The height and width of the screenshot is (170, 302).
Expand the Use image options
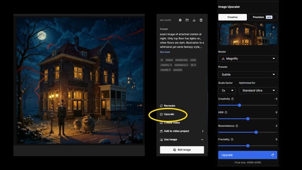(182, 139)
